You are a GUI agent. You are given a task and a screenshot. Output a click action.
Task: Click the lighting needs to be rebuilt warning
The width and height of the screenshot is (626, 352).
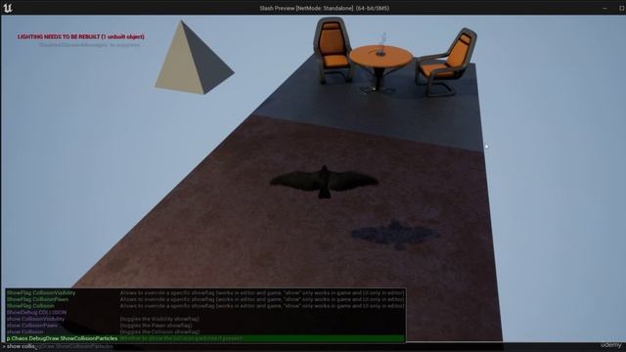pos(80,37)
